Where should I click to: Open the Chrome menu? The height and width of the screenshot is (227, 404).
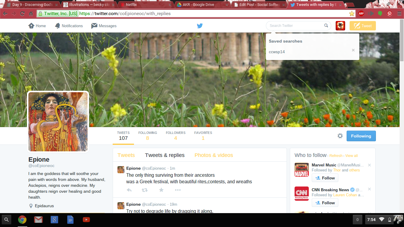click(x=399, y=14)
